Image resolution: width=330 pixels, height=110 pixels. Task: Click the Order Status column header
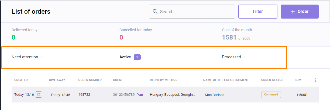coord(272,80)
